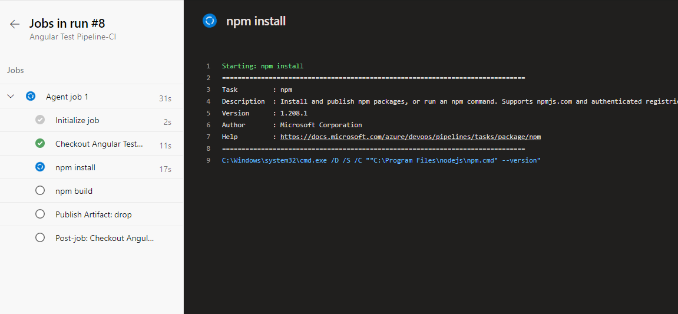Click Agent job 1 running status icon
Viewport: 678px width, 314px height.
31,97
